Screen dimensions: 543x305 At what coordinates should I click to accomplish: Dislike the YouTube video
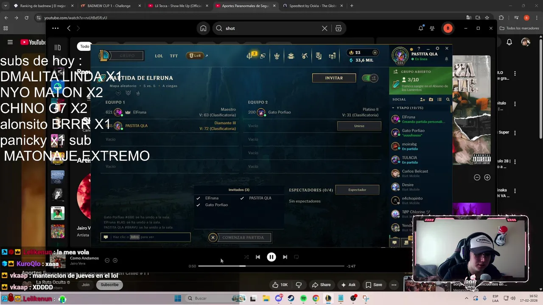[299, 285]
